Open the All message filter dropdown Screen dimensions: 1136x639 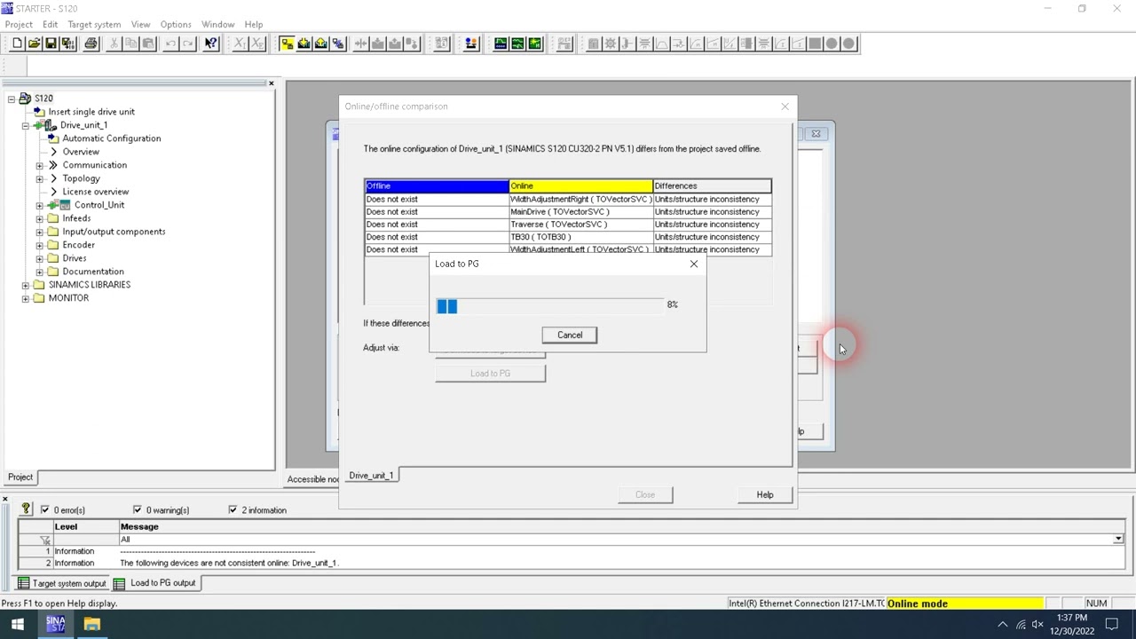coord(1118,540)
